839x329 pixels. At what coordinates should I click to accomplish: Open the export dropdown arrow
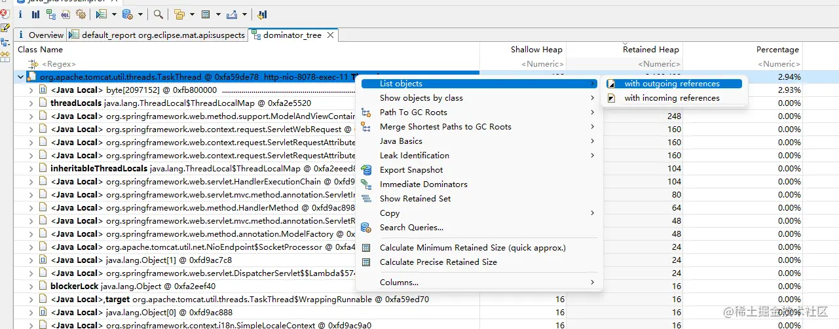244,14
